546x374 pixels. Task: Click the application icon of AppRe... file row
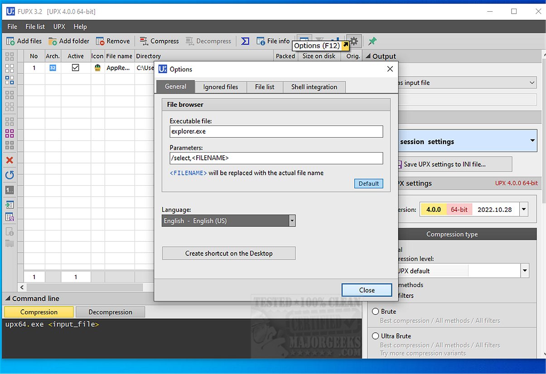click(97, 68)
